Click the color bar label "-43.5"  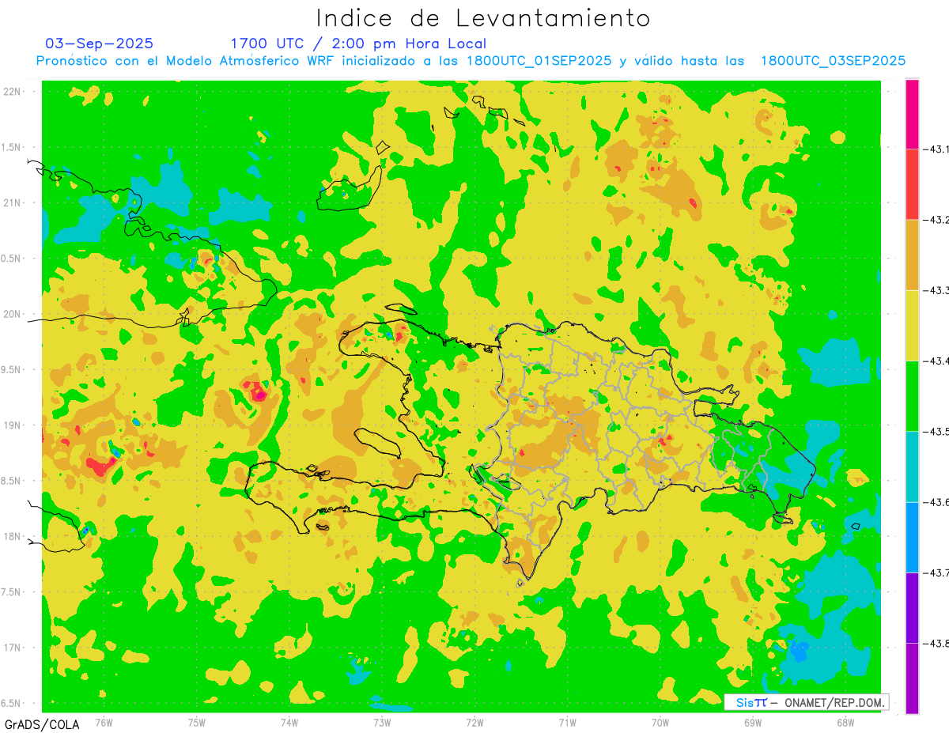click(936, 431)
